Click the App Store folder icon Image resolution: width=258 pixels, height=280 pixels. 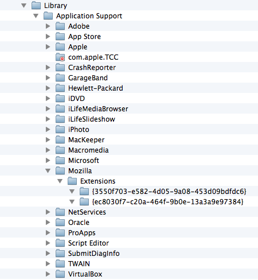click(60, 36)
